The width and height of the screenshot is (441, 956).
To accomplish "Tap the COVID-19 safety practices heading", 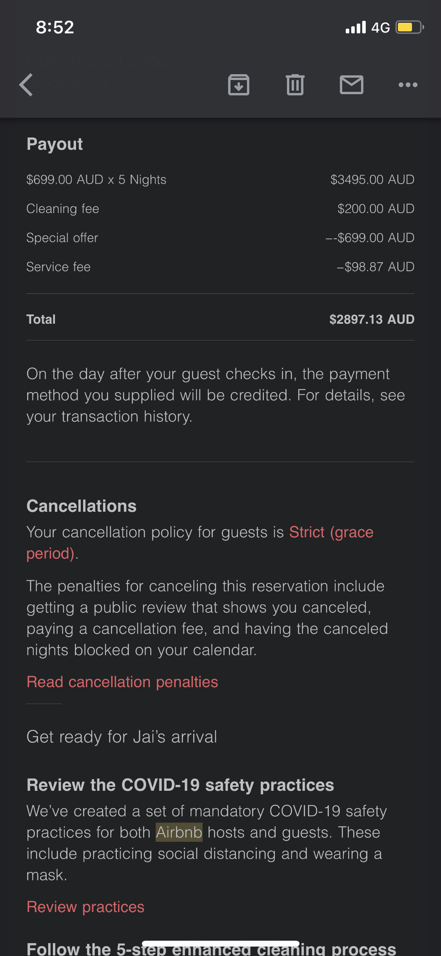I will tap(180, 785).
